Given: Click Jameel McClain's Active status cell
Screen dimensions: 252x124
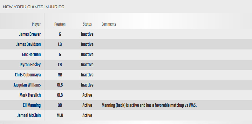Looking at the screenshot, I should (x=87, y=115).
